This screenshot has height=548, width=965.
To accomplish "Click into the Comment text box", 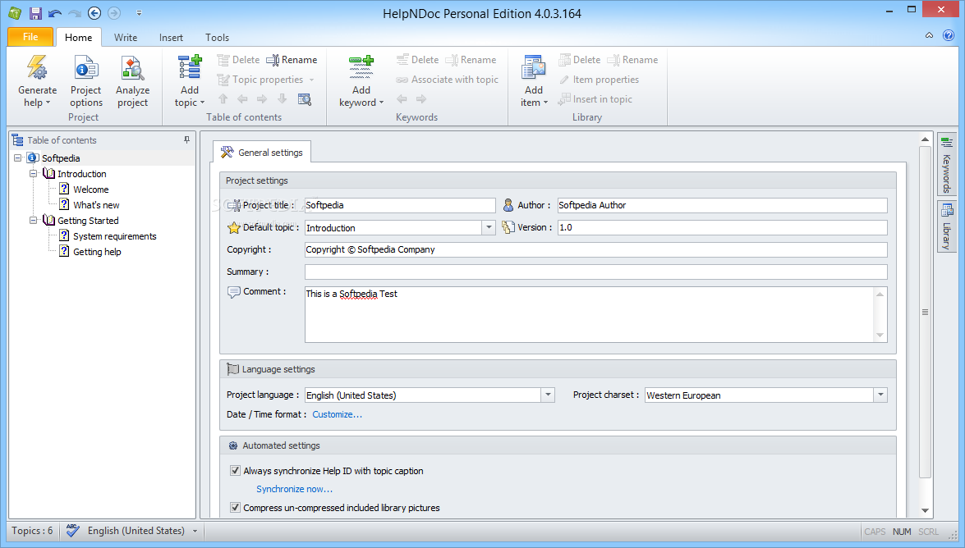I will 590,314.
